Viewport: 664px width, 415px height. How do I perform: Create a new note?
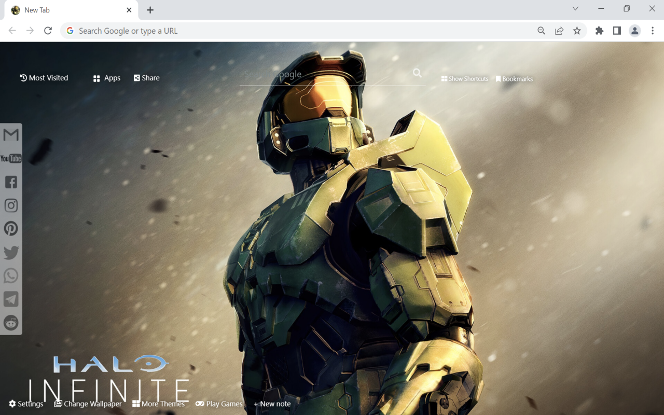[272, 404]
